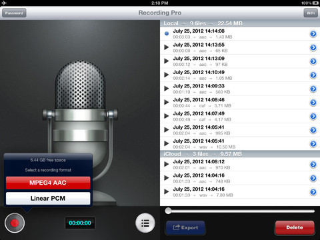Viewport: 320px width, 240px height.
Task: Play the local 10.50 MB wav recording
Action: pos(167,143)
